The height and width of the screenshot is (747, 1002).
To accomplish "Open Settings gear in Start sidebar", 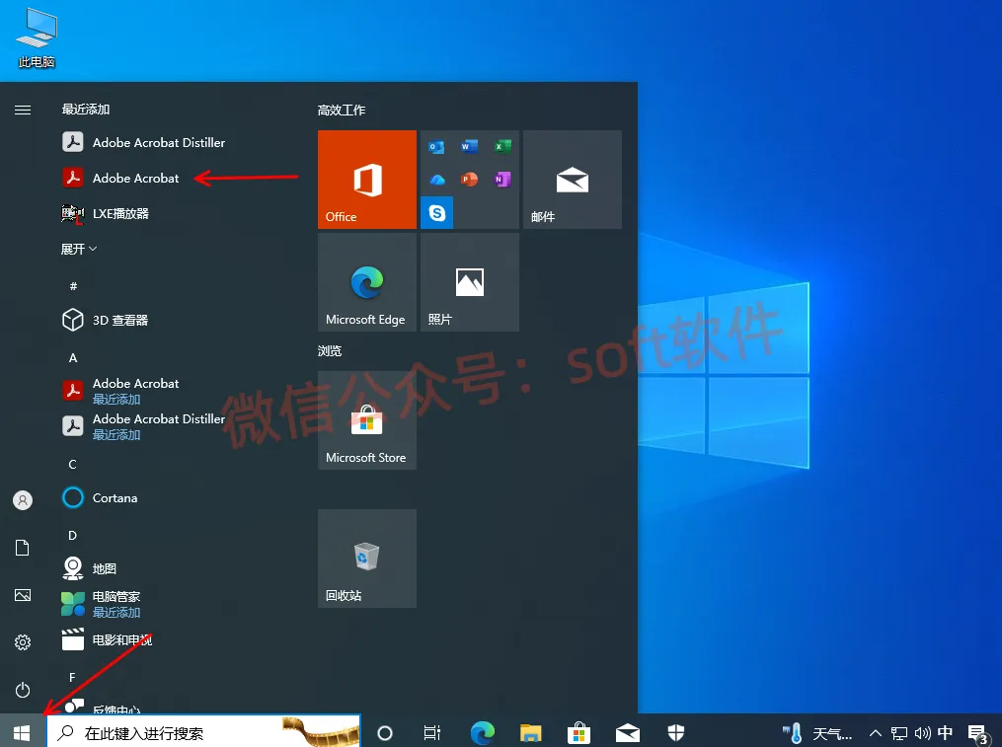I will click(x=23, y=642).
